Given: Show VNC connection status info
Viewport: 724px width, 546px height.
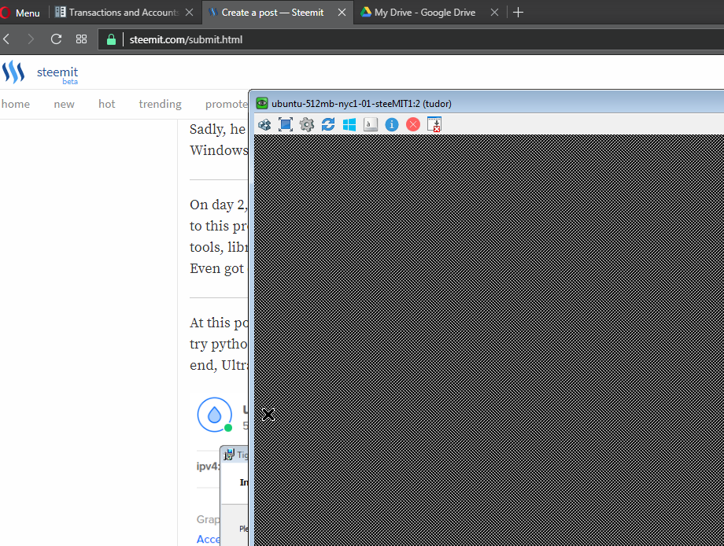Looking at the screenshot, I should pyautogui.click(x=392, y=124).
